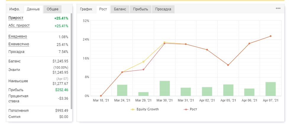Click the Прирост label
Screen dimensions: 294x126
tap(16, 18)
